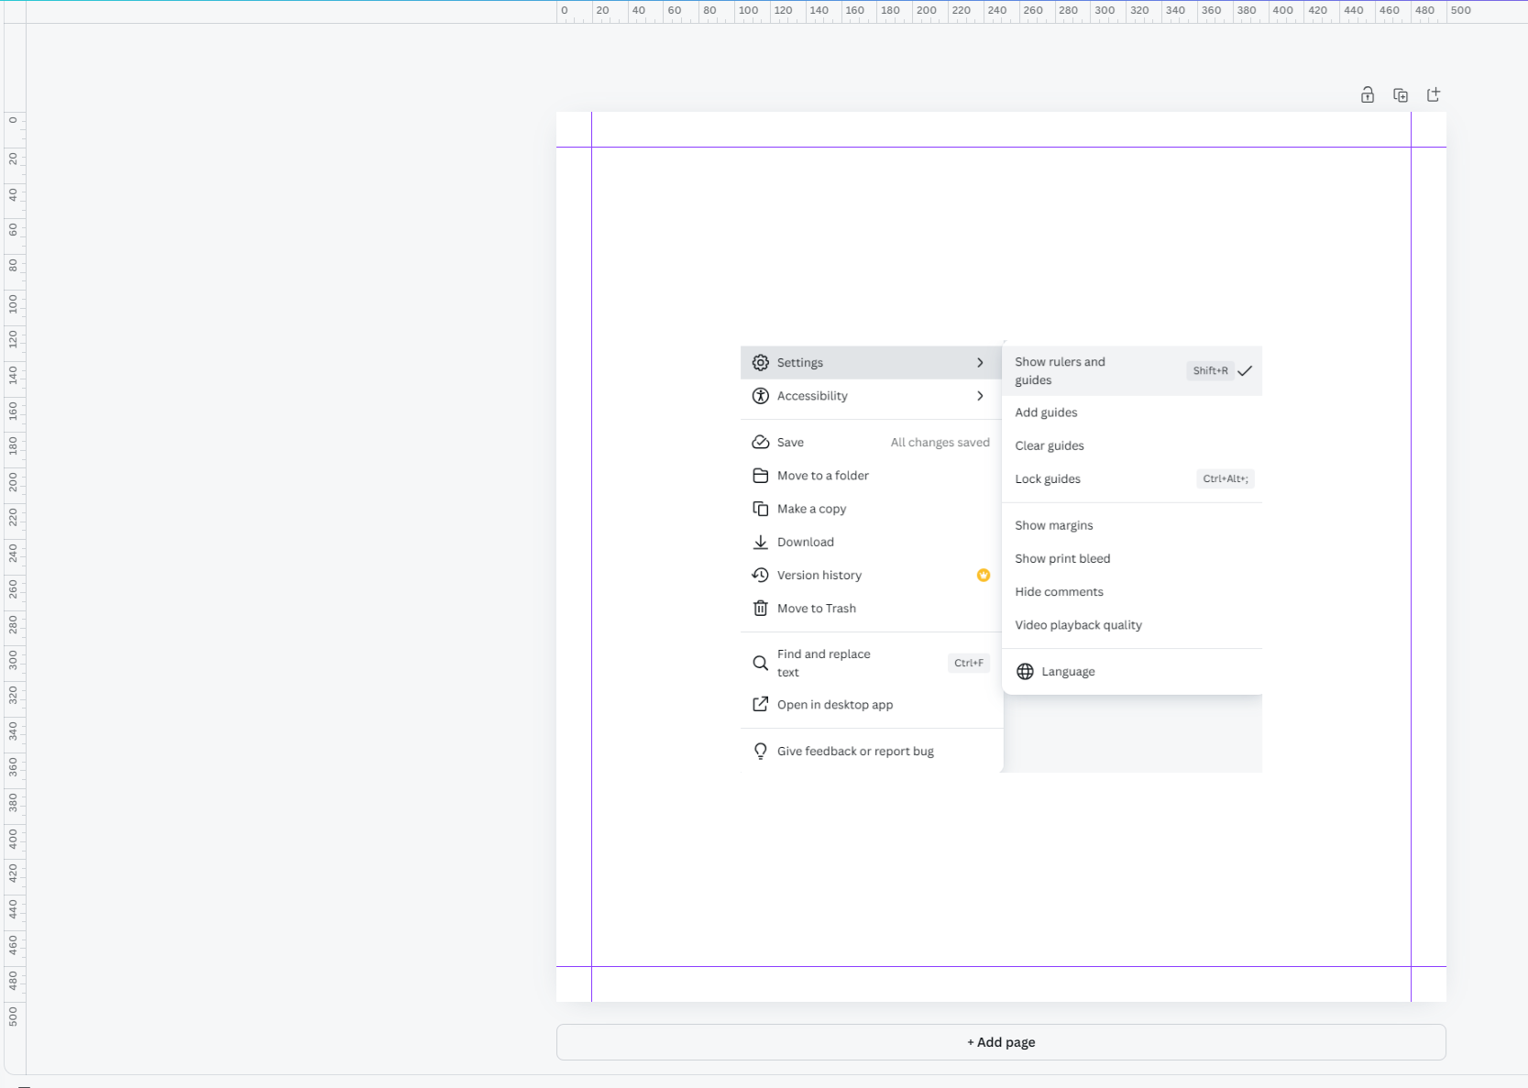The width and height of the screenshot is (1528, 1088).
Task: Click the Trash bin icon
Action: point(760,609)
